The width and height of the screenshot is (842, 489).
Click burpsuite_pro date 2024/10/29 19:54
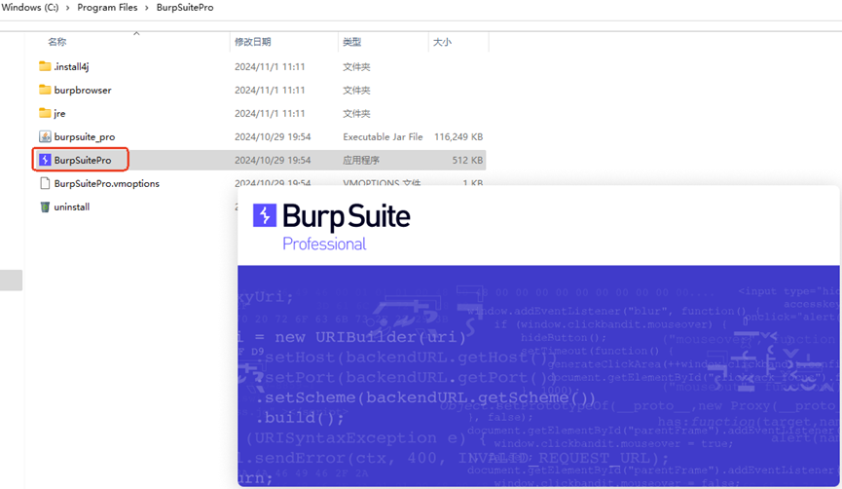point(273,137)
